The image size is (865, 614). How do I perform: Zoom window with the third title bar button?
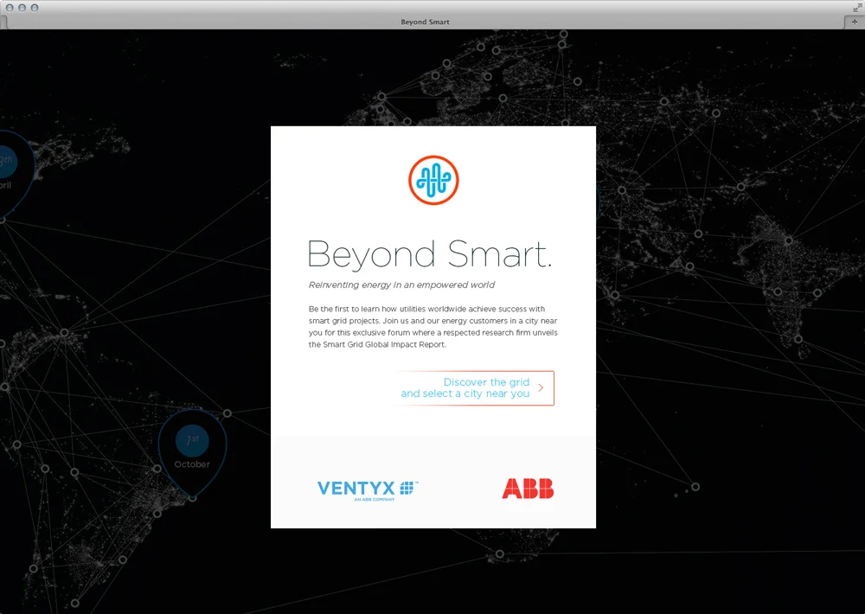35,8
